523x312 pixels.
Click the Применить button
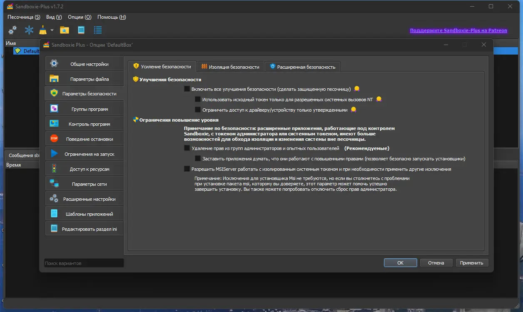pos(472,263)
